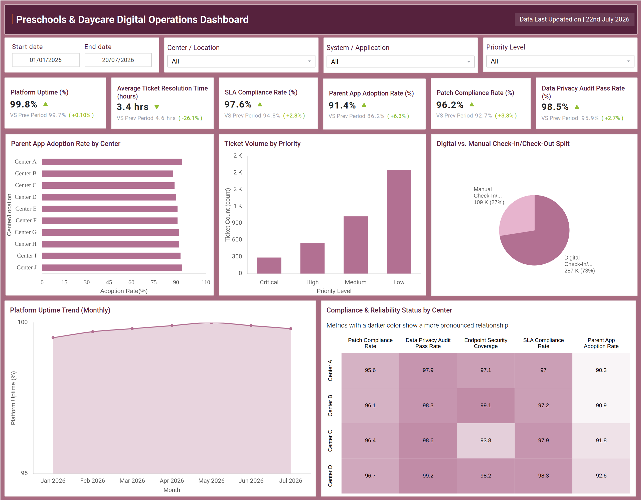Click the 109 K (27%) manual label

coord(489,202)
